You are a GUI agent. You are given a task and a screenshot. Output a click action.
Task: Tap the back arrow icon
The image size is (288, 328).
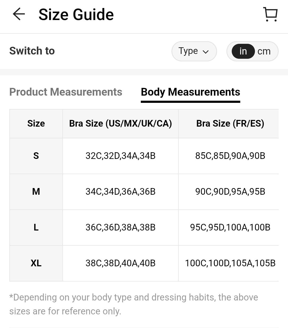tap(19, 14)
